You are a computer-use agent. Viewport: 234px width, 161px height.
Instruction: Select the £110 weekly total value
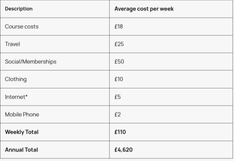pos(120,132)
